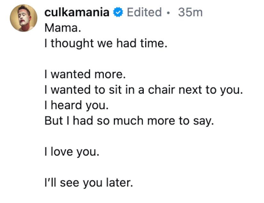Click the line "I thought we had time."
264x203 pixels.
106,43
